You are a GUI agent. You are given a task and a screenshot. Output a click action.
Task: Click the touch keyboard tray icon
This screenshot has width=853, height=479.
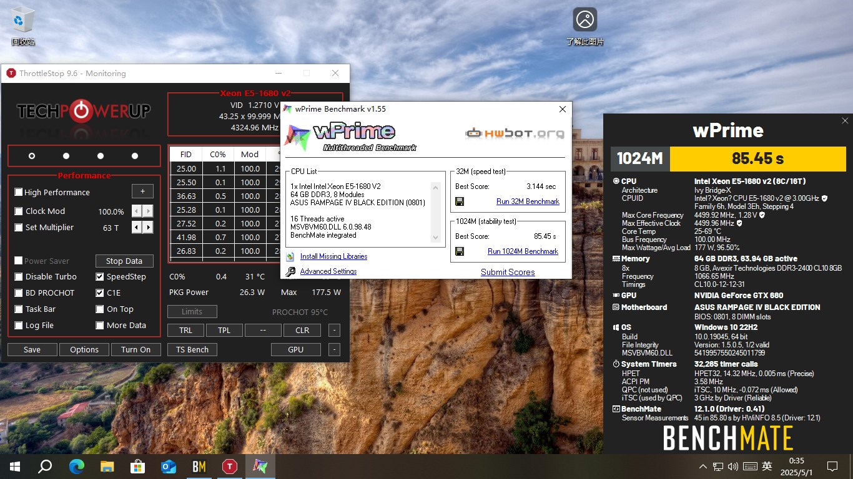click(x=750, y=467)
